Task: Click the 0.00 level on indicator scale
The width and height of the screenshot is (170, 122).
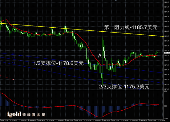Action: click(165, 106)
